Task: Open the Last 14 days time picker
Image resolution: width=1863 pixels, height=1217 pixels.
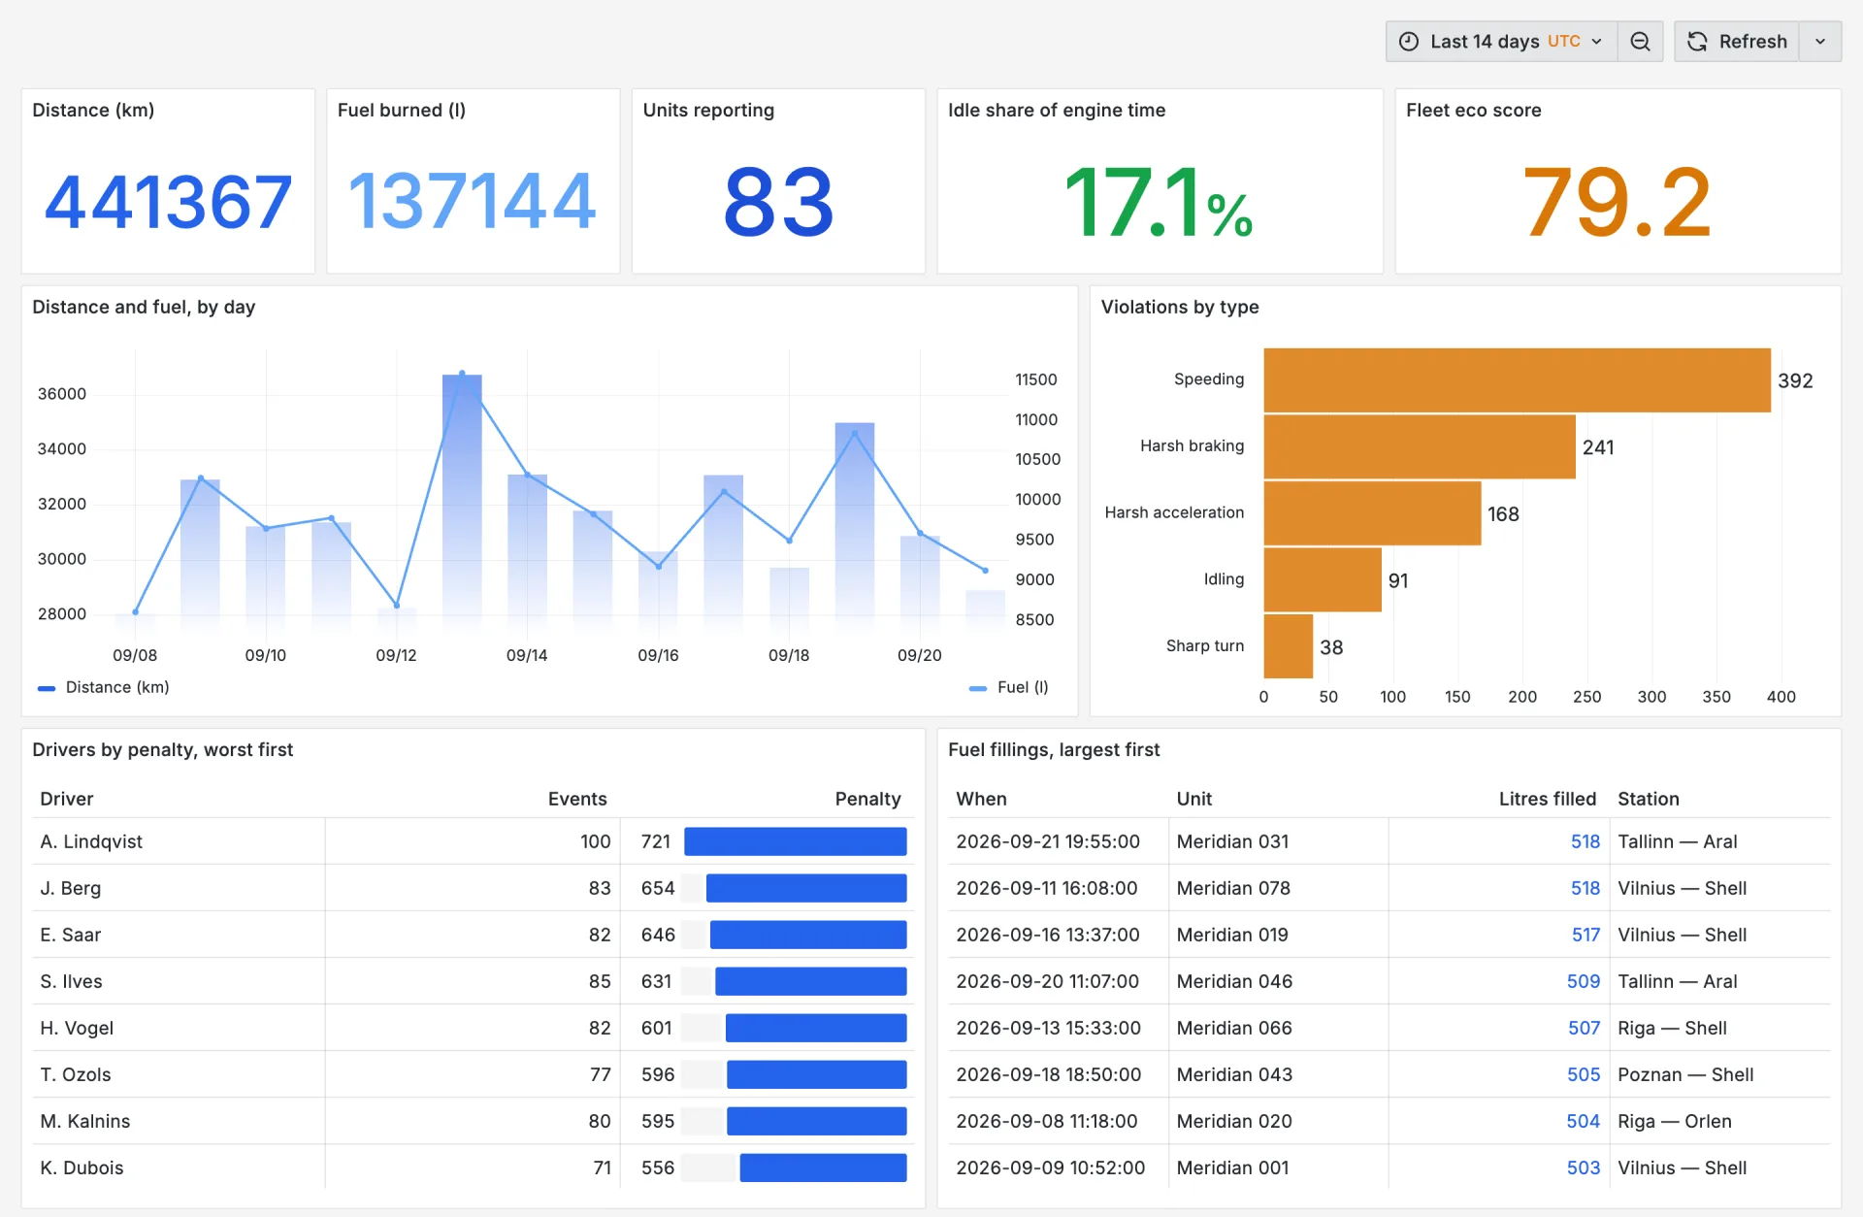Action: pos(1501,42)
